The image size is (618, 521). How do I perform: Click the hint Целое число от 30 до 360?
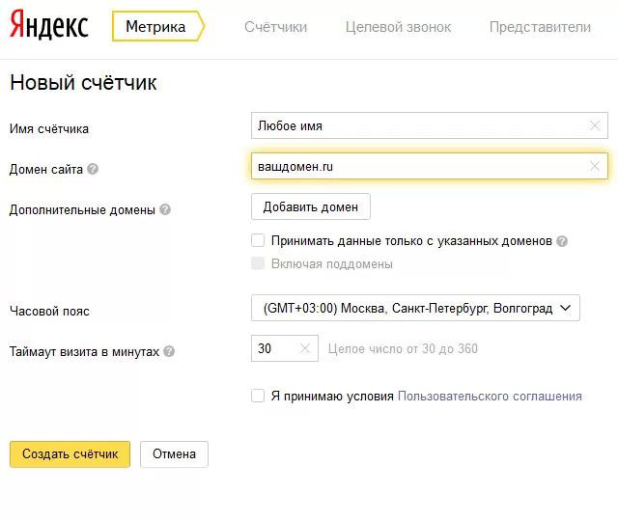point(403,348)
